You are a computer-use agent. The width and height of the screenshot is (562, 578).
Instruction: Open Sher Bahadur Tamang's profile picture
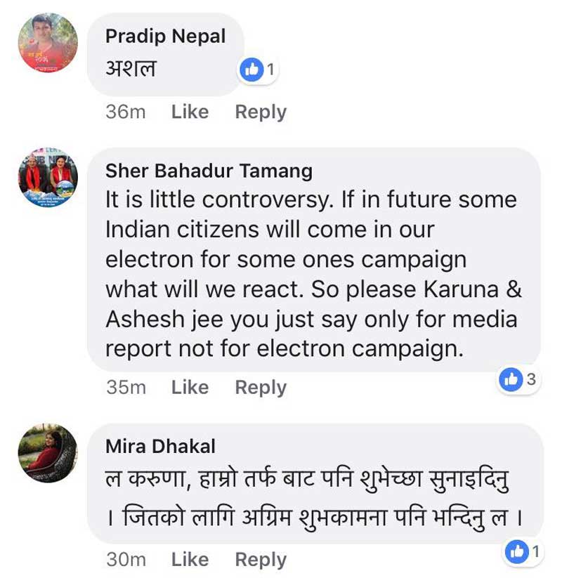coord(48,177)
